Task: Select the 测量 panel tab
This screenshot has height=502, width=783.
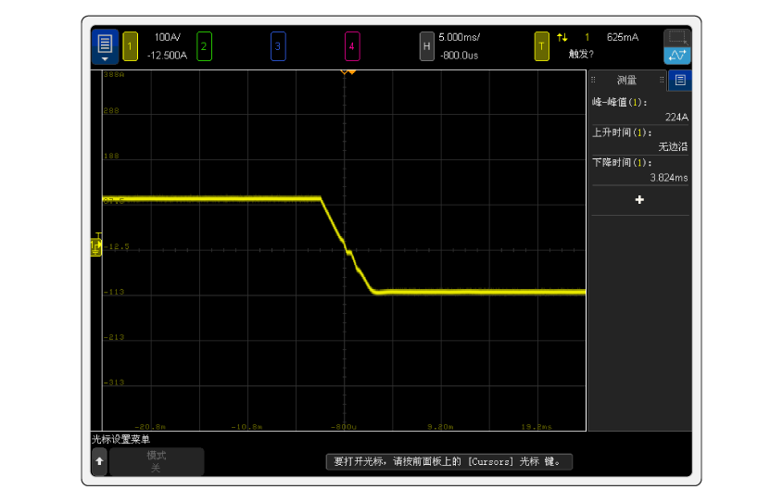Action: click(x=627, y=81)
